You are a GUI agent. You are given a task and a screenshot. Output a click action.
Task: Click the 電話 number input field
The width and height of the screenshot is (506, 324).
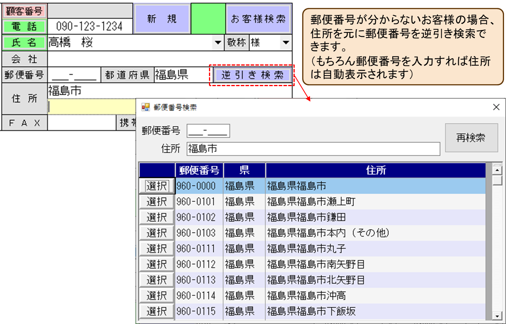pos(90,26)
